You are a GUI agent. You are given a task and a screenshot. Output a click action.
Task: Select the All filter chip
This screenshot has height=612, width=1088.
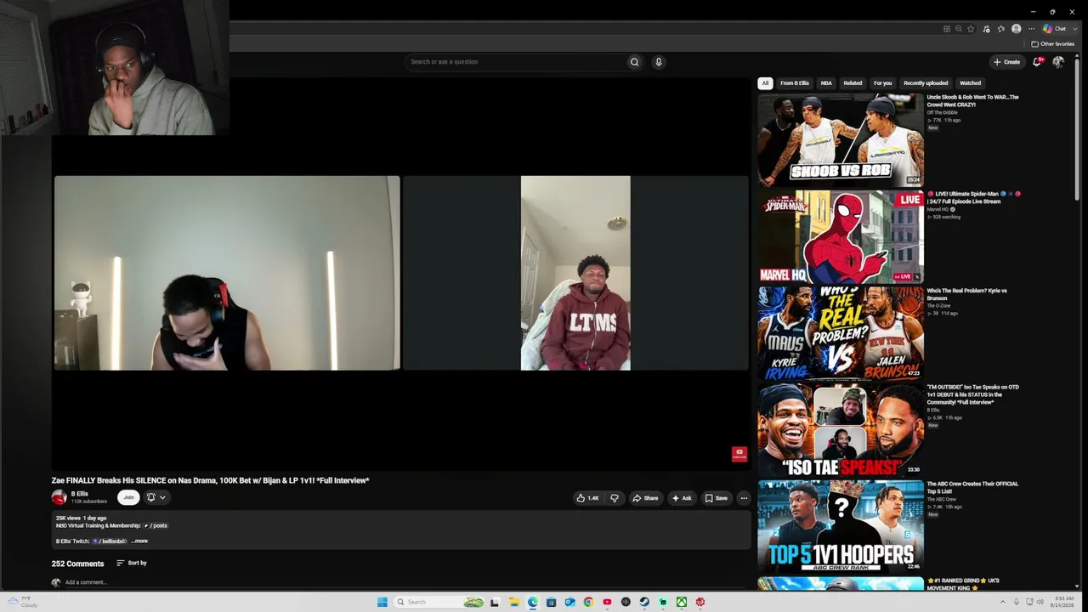coord(765,83)
